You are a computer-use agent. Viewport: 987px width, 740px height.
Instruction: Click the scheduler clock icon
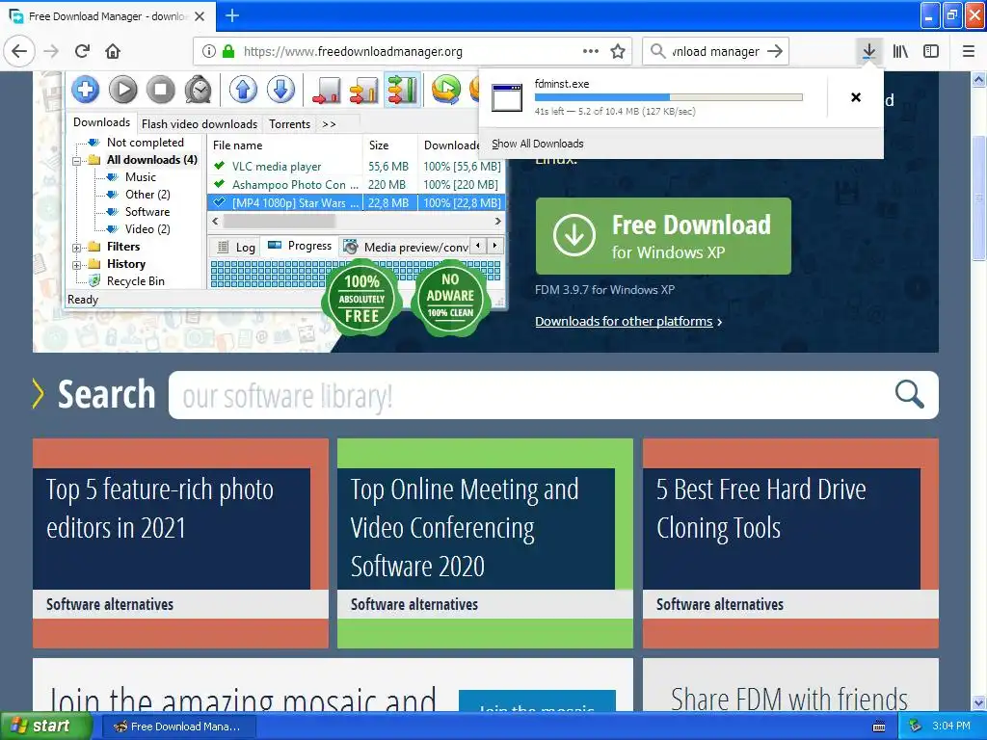coord(199,90)
